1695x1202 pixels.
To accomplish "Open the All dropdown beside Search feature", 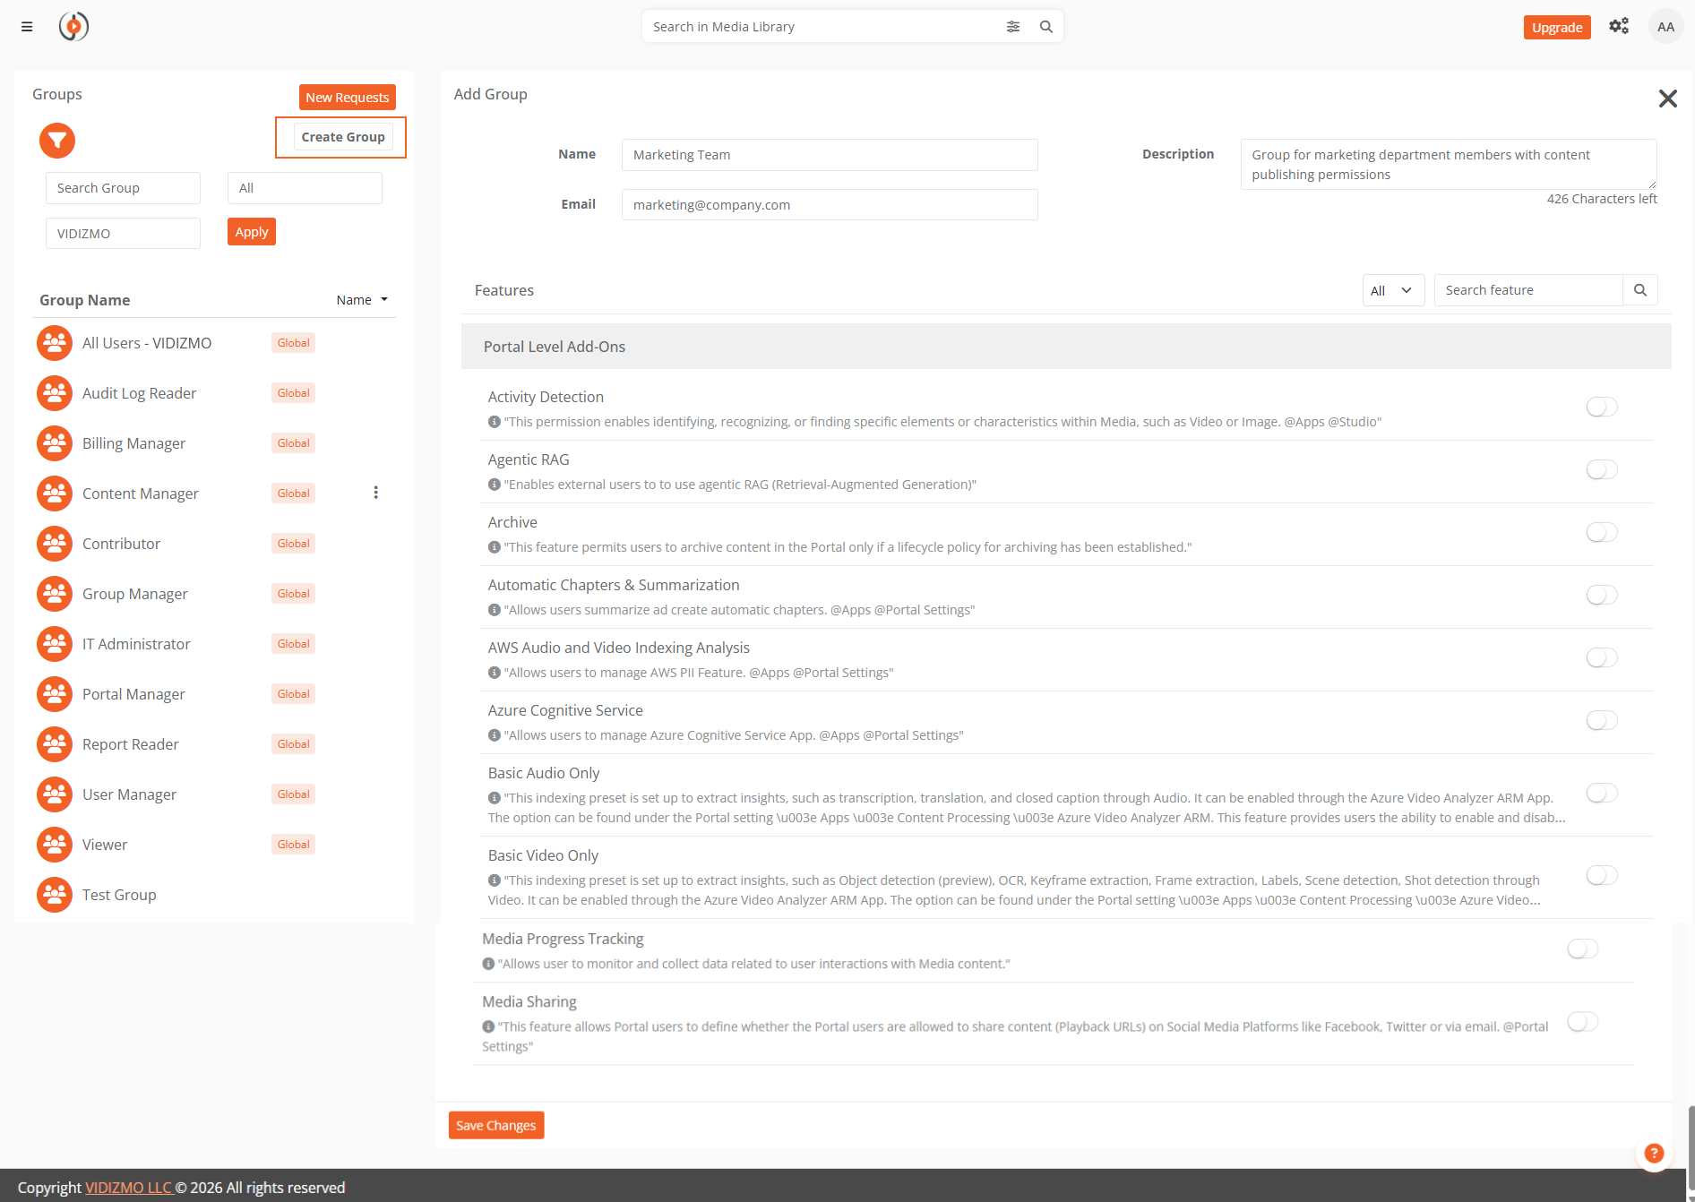I will pyautogui.click(x=1393, y=289).
